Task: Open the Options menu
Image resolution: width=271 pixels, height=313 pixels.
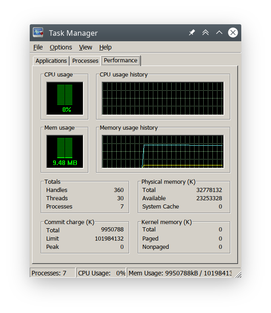Action: pos(61,47)
